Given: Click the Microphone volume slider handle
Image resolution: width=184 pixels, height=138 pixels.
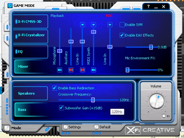Looking at the screenshot, I should [x=60, y=51].
